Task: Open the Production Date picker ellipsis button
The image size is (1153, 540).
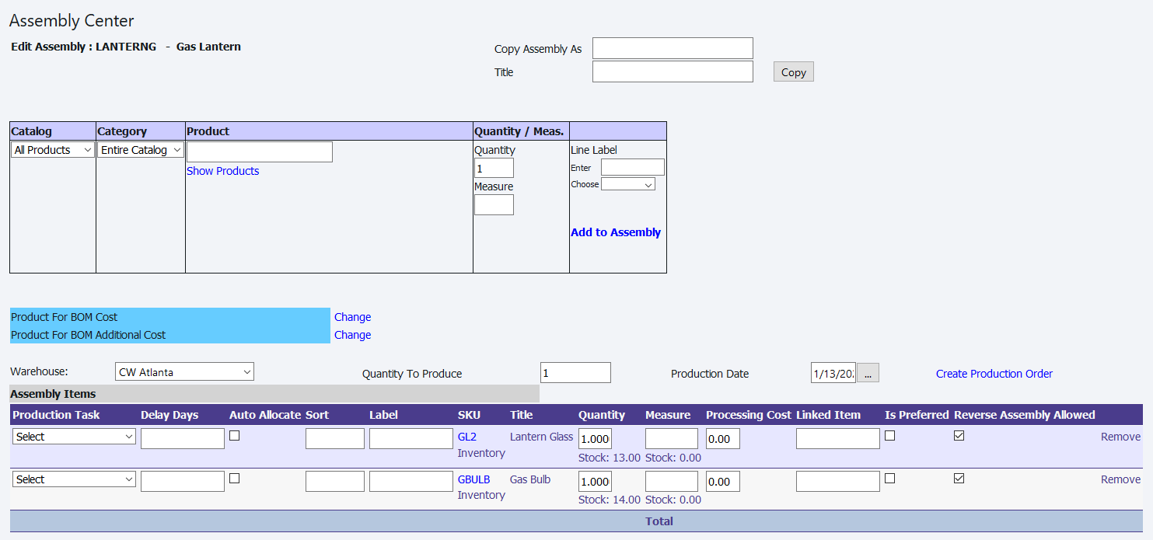Action: [868, 373]
